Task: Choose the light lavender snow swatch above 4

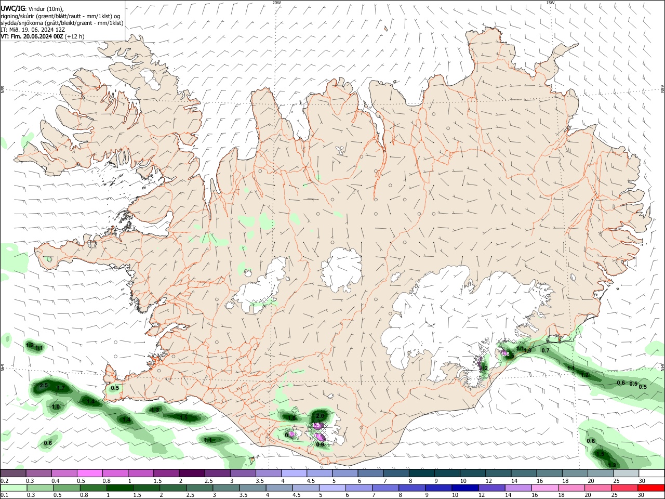Action: (x=293, y=473)
